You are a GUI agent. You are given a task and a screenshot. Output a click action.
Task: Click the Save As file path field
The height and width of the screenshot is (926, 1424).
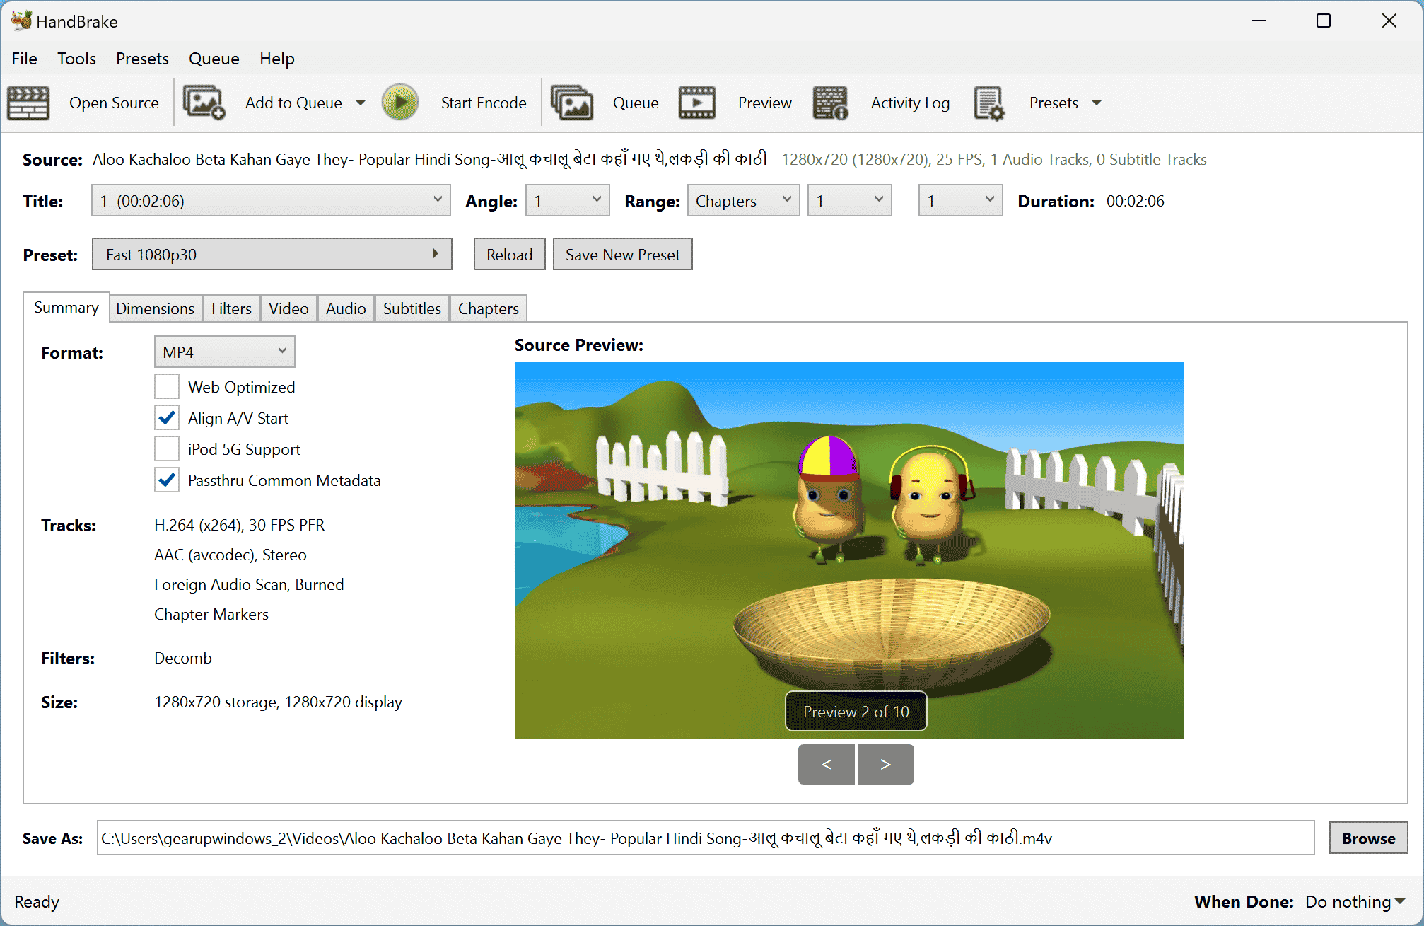(705, 838)
